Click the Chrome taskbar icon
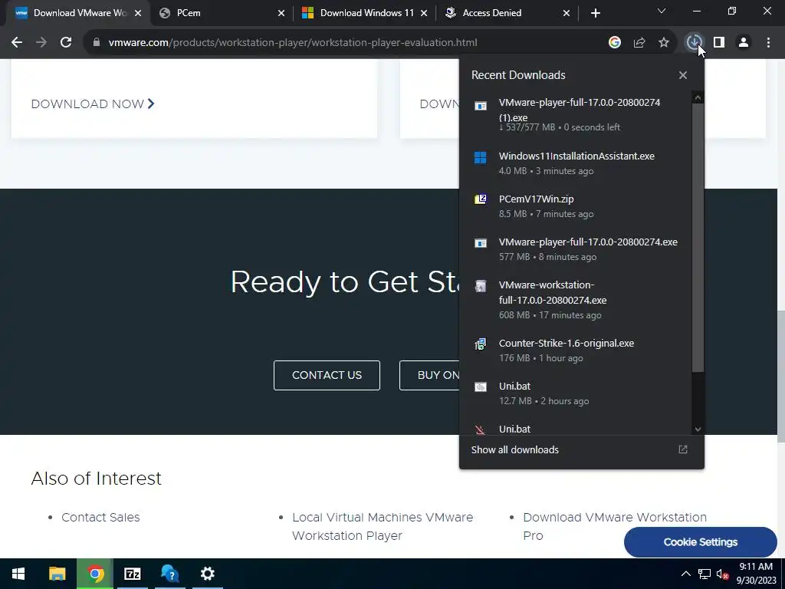Screen dimensions: 785x589 coord(95,574)
